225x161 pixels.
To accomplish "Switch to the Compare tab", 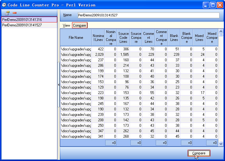I will [x=79, y=25].
